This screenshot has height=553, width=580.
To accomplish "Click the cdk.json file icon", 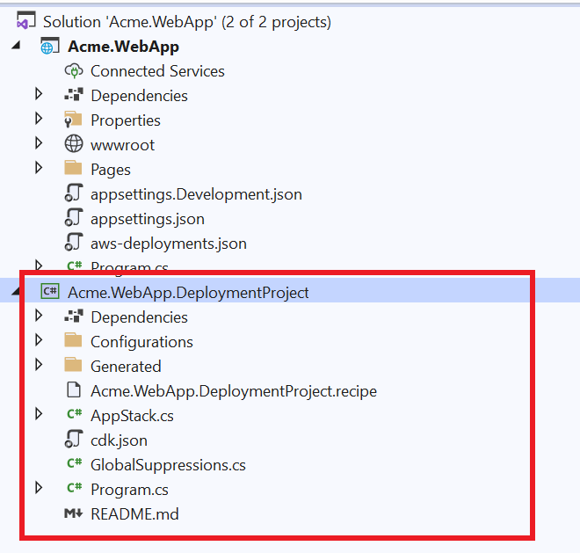I will (74, 440).
